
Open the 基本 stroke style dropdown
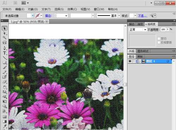[x=119, y=15]
